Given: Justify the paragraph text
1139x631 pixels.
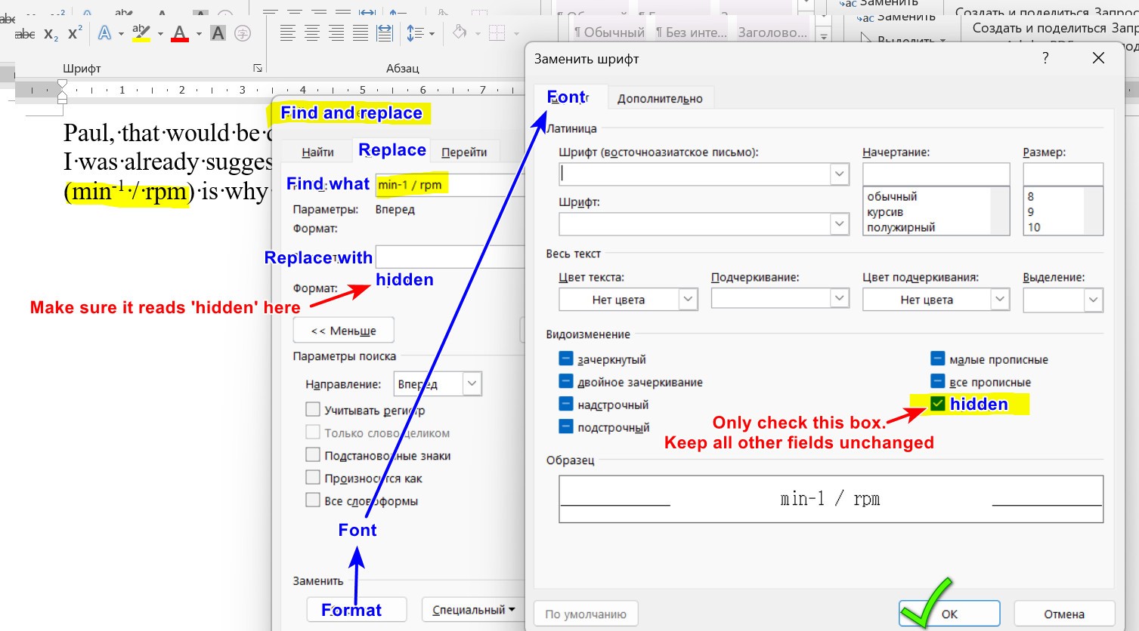Looking at the screenshot, I should point(361,33).
